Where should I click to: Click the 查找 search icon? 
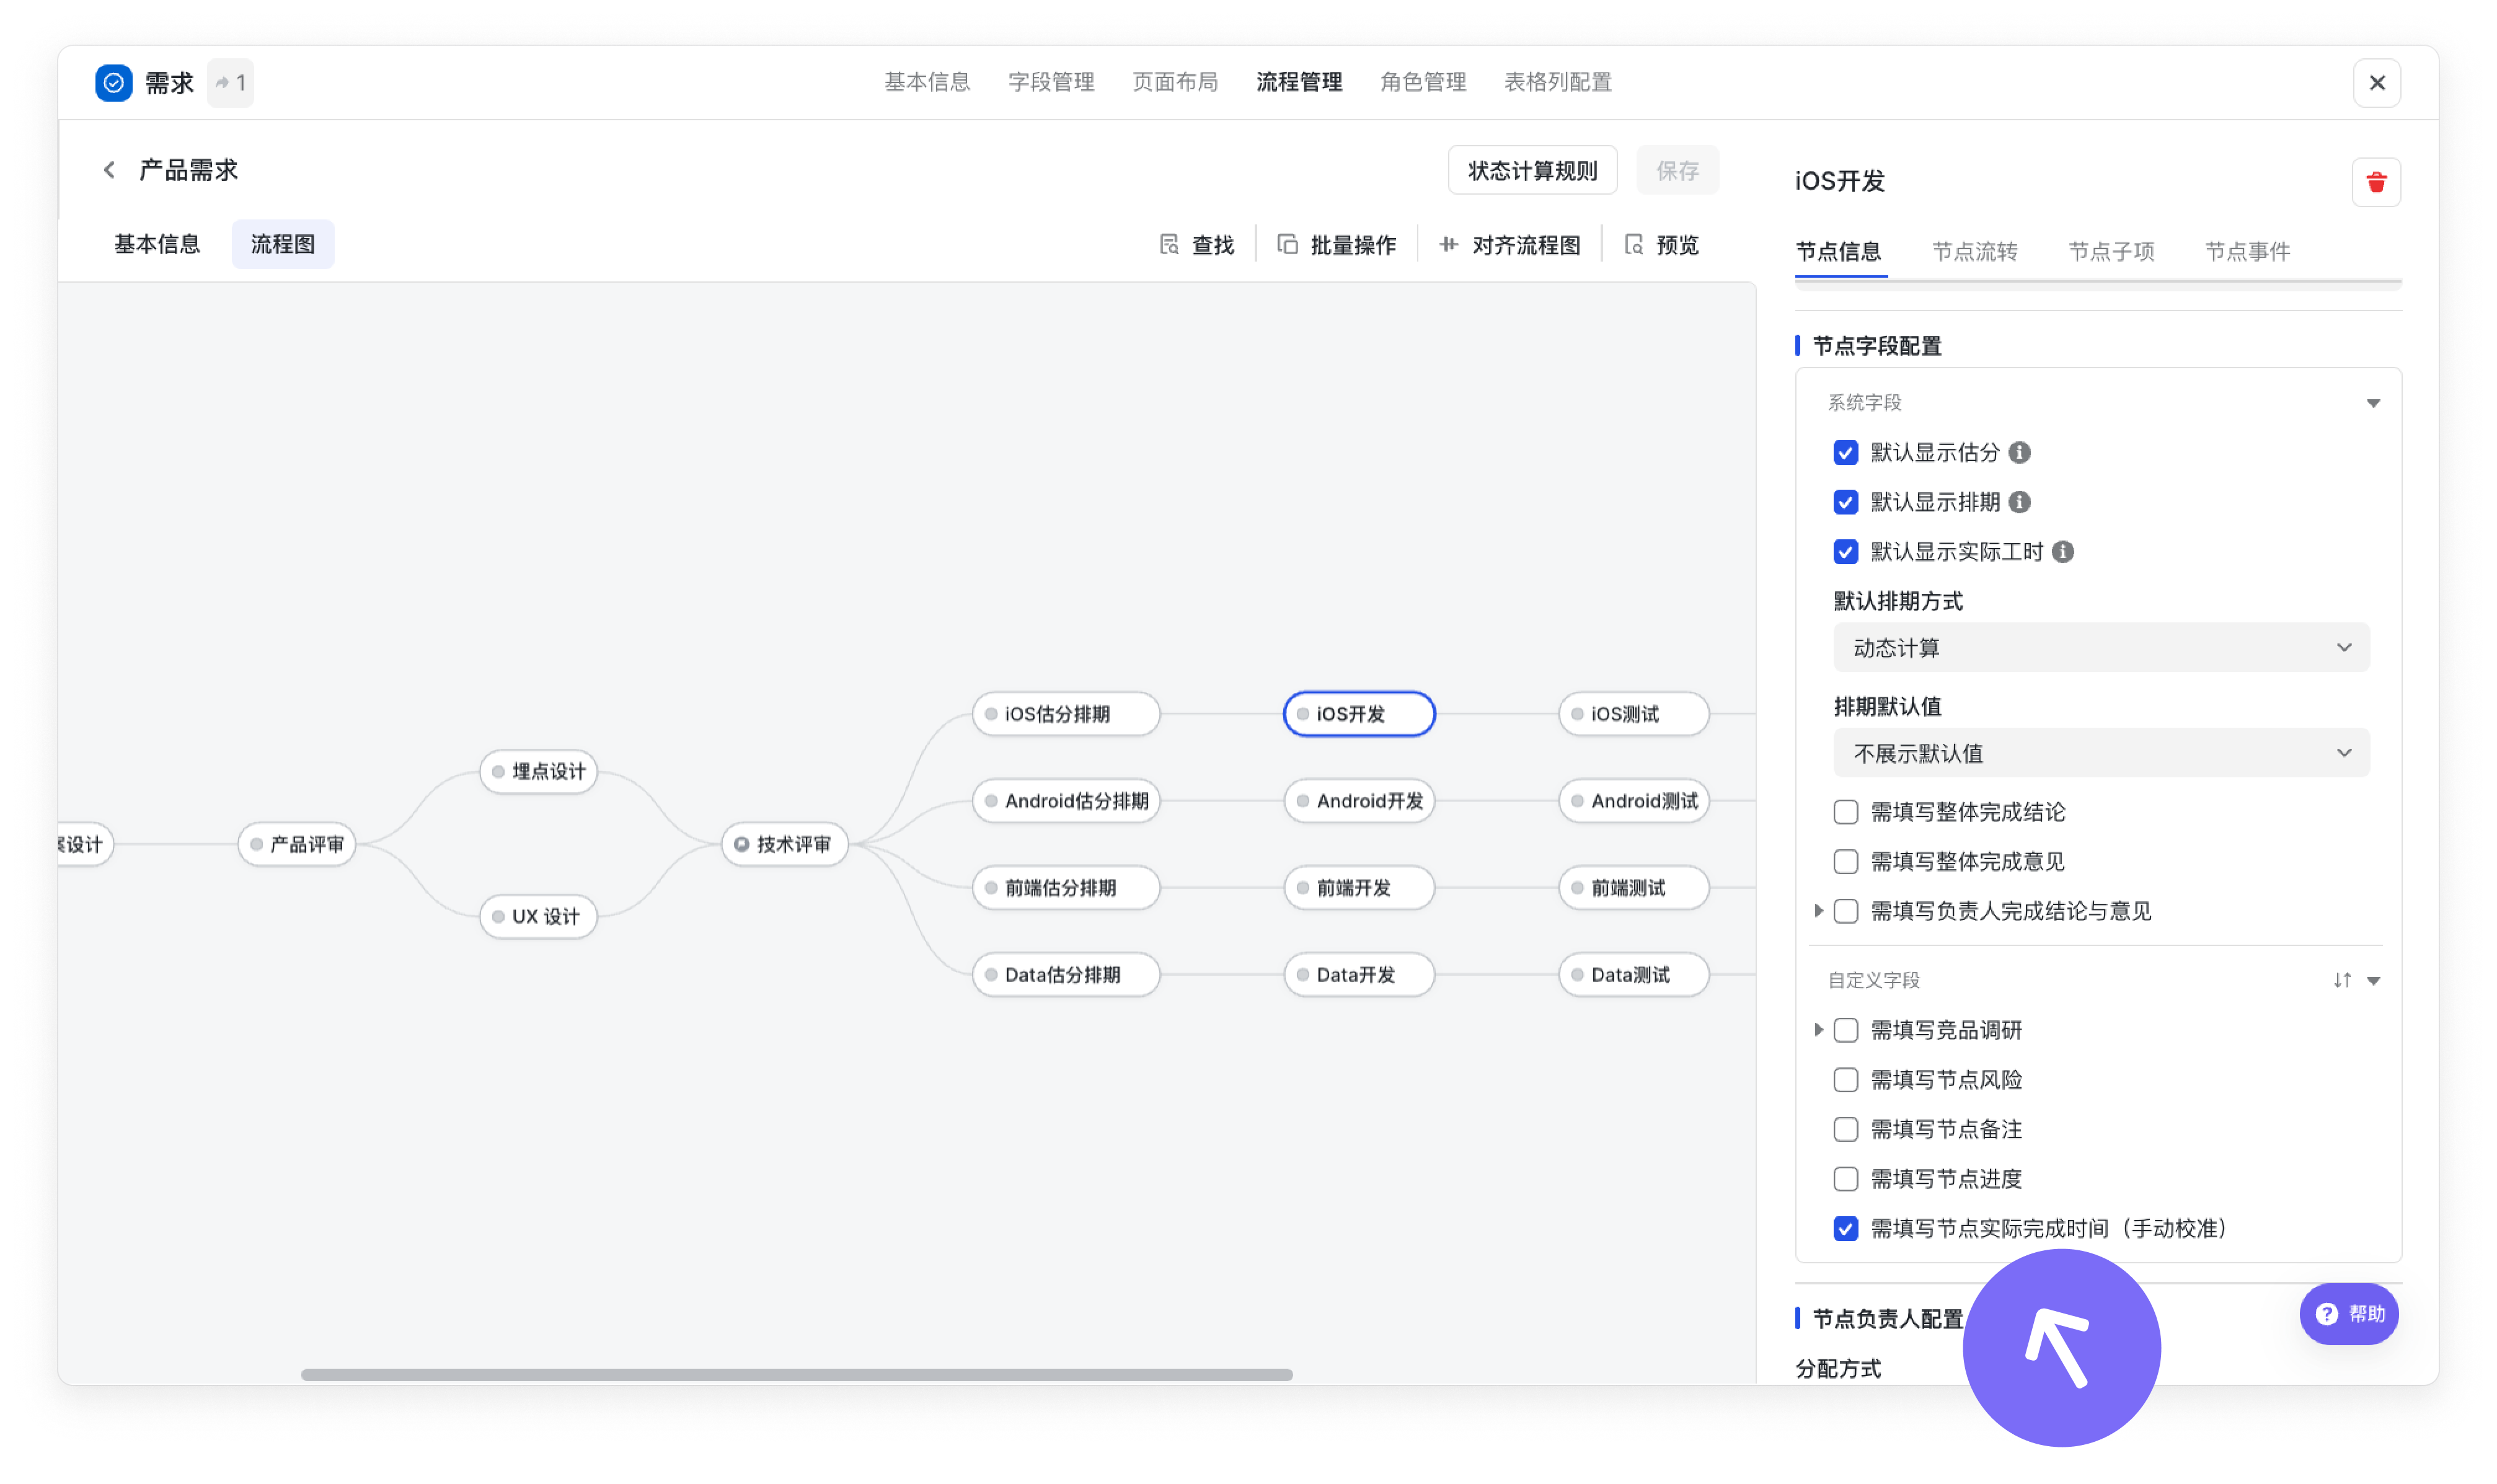point(1169,245)
